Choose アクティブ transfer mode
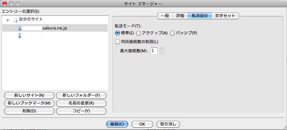Viewport: 287px width, 130px height. pos(138,33)
